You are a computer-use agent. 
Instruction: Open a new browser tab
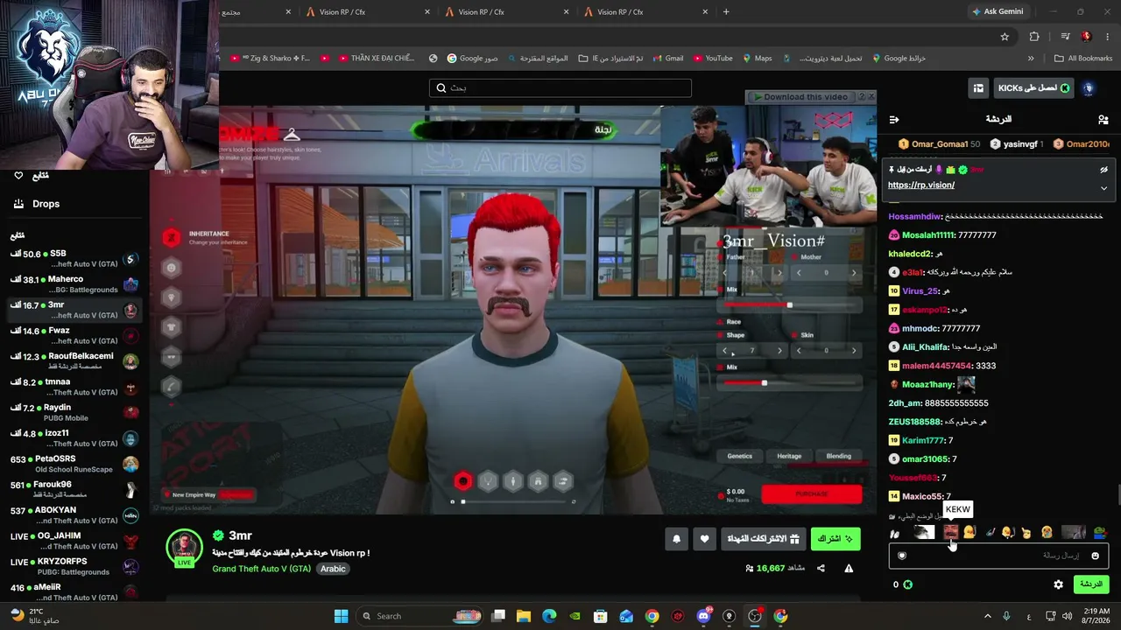pos(726,12)
